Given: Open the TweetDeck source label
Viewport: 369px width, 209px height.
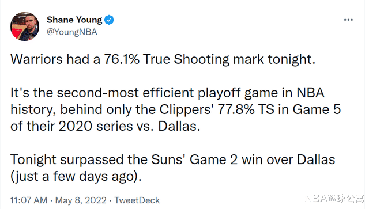Looking at the screenshot, I should coord(137,200).
